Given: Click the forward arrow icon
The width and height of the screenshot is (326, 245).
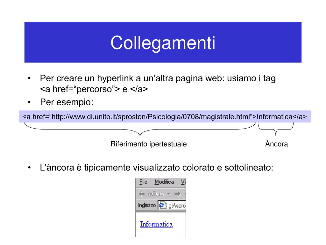Looking at the screenshot, I should tap(177, 194).
